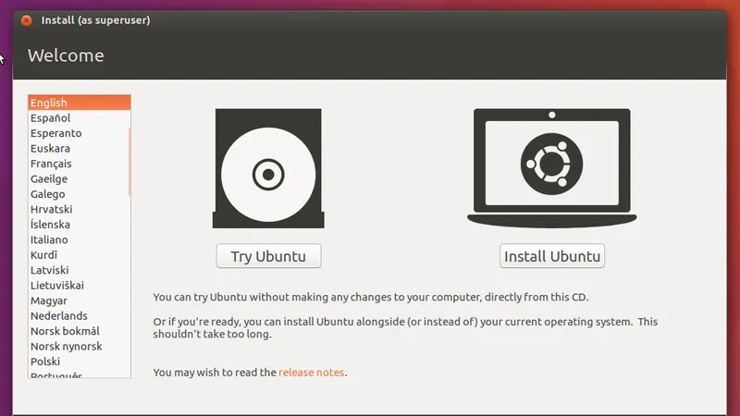Click the CD disc icon above Try Ubuntu
Screen dimensions: 740x416
pos(268,168)
